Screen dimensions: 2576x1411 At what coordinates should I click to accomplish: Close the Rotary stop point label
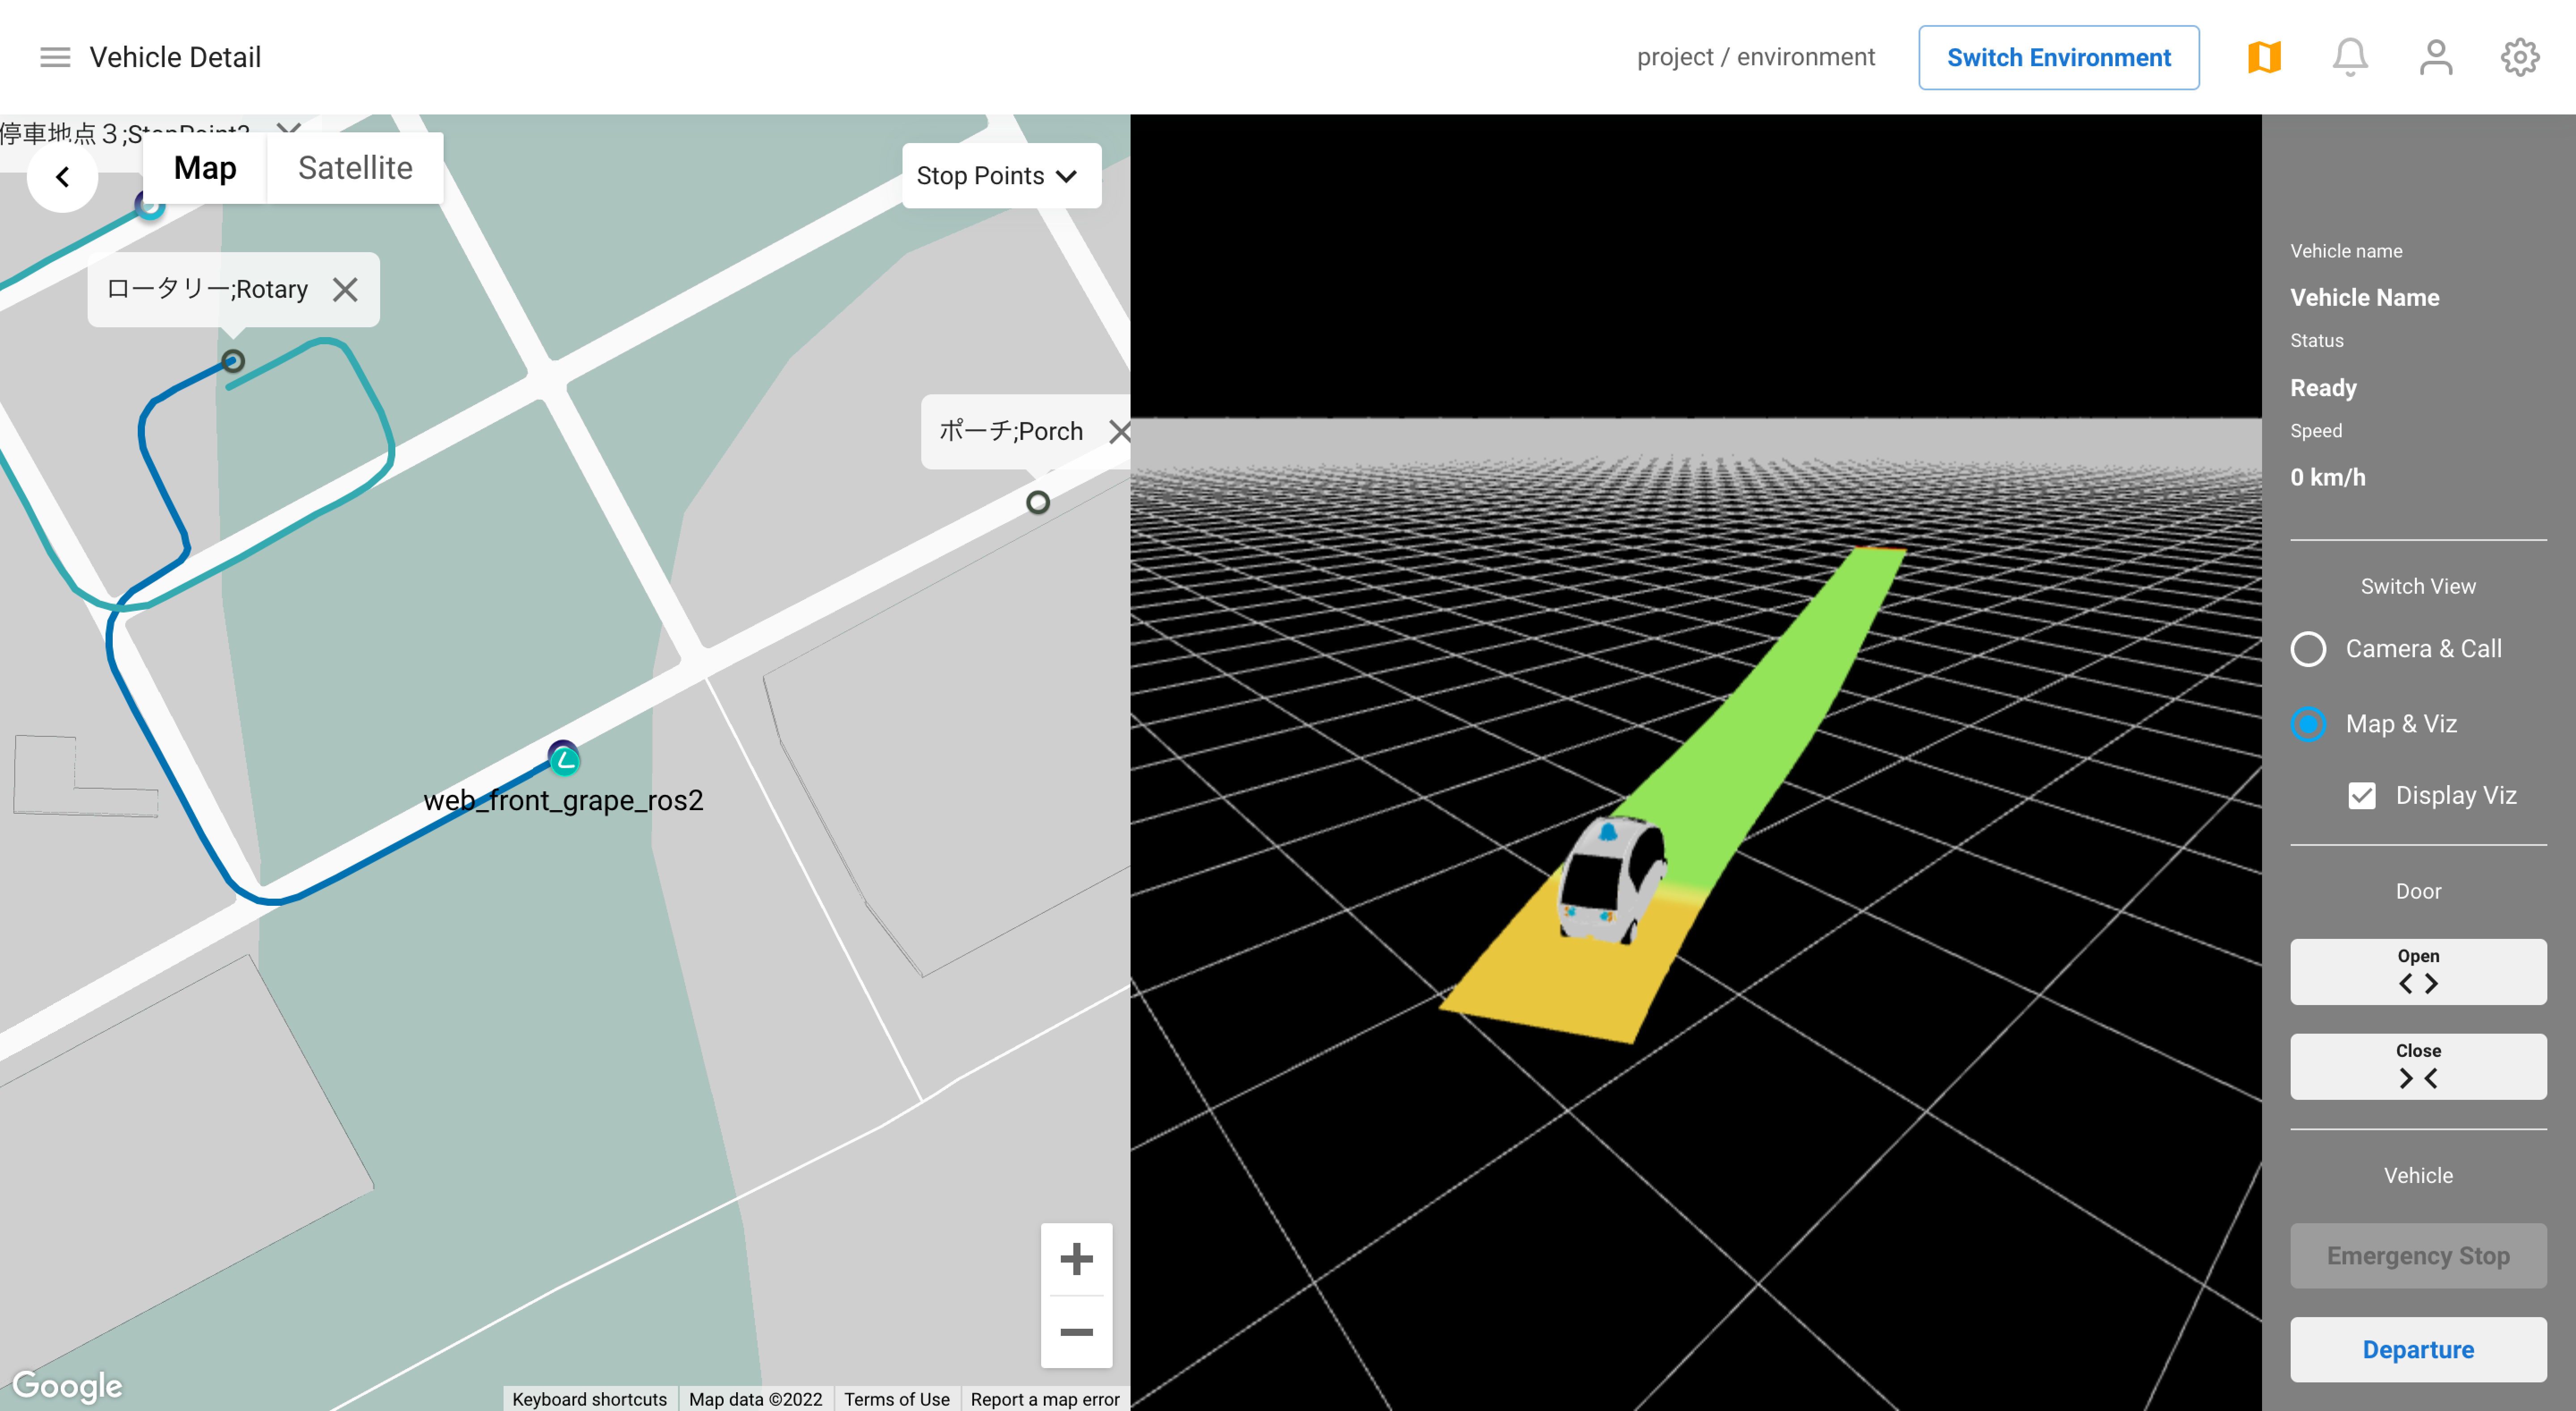pyautogui.click(x=345, y=290)
